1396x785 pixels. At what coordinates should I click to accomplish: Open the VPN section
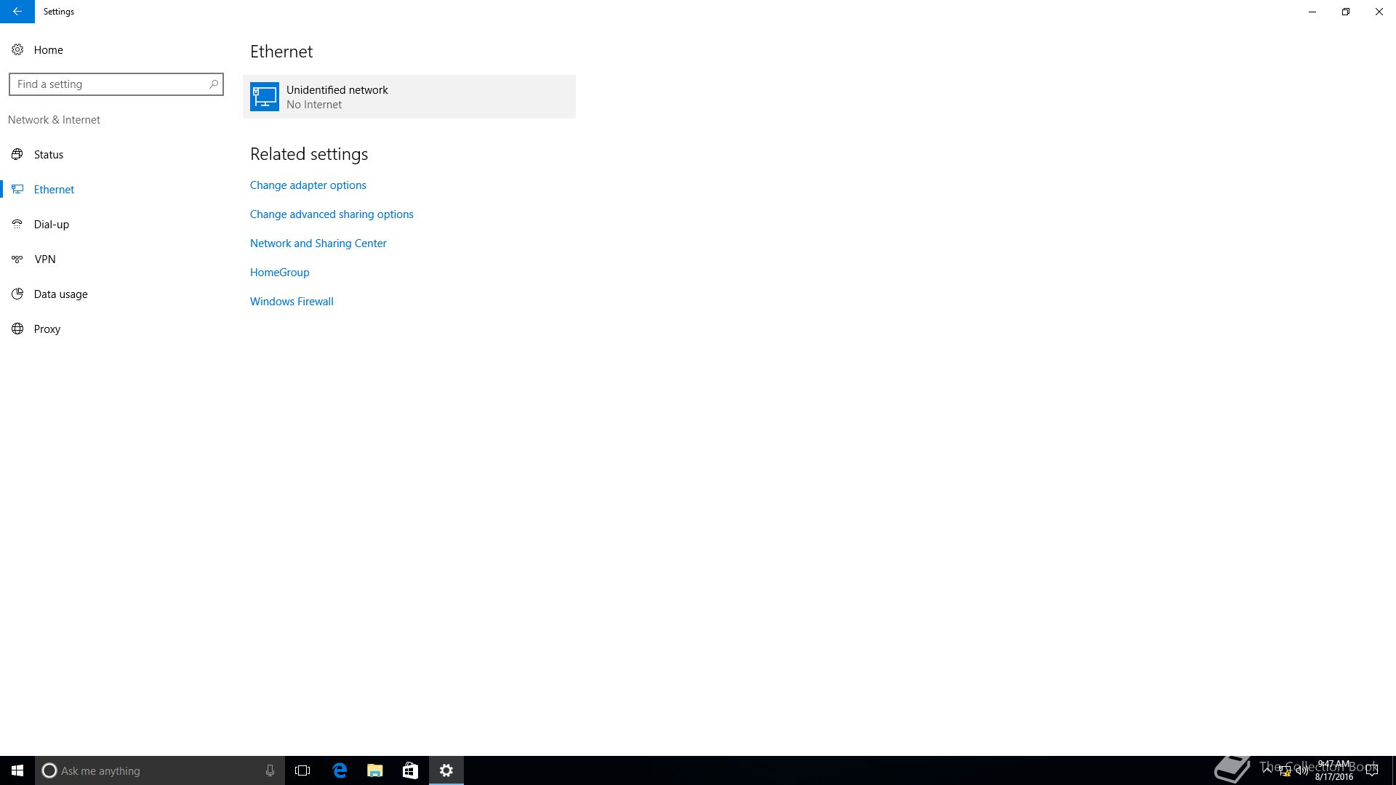tap(44, 259)
